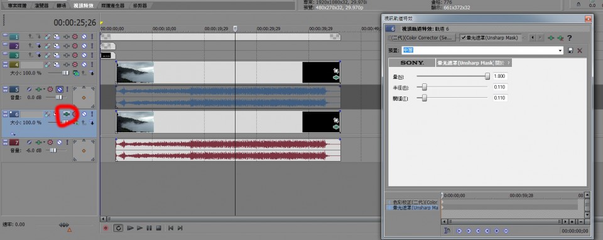
Task: Create keyframe in FX window
Action: 497,231
